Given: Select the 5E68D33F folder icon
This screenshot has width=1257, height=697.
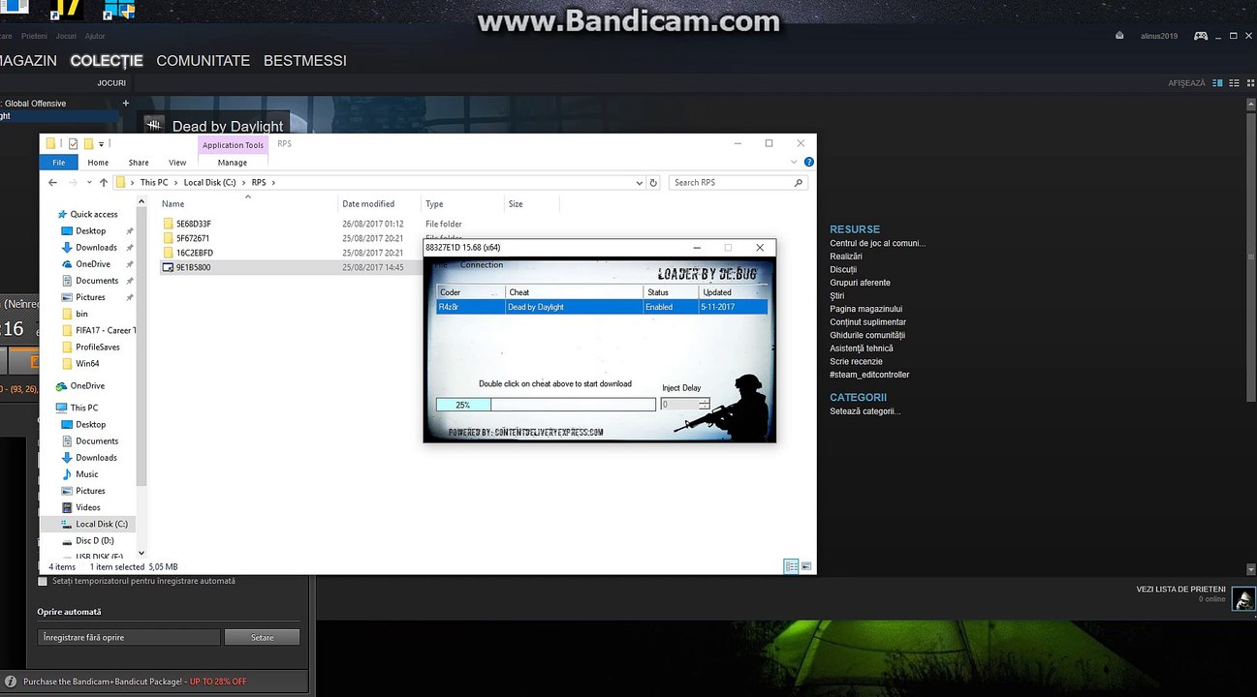Looking at the screenshot, I should tap(168, 224).
